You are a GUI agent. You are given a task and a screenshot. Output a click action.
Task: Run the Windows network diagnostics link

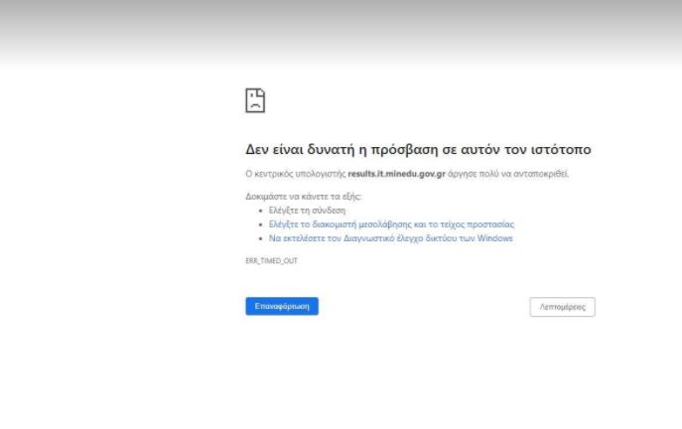(x=391, y=238)
